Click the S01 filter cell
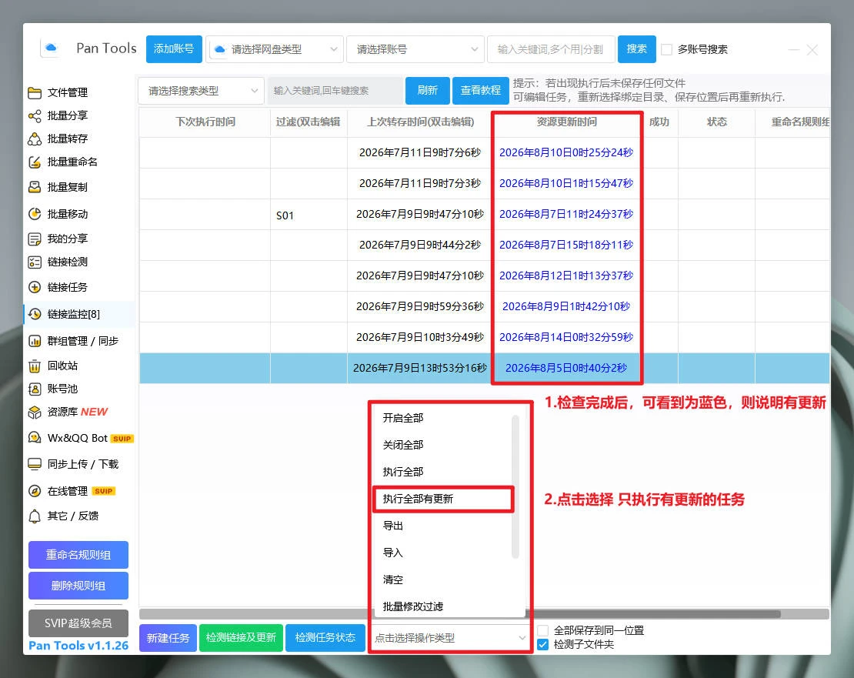Screen dimensions: 854x678 [x=309, y=215]
